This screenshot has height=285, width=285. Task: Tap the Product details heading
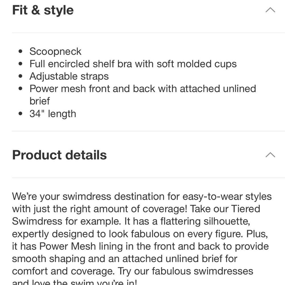[x=60, y=155]
